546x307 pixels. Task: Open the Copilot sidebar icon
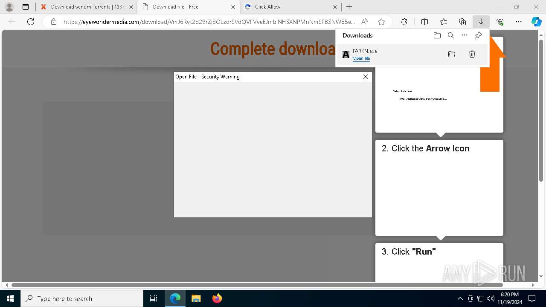[536, 22]
